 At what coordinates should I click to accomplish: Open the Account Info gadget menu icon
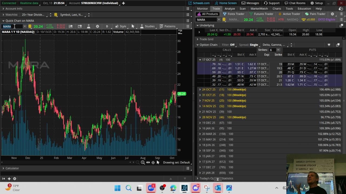coord(188,9)
